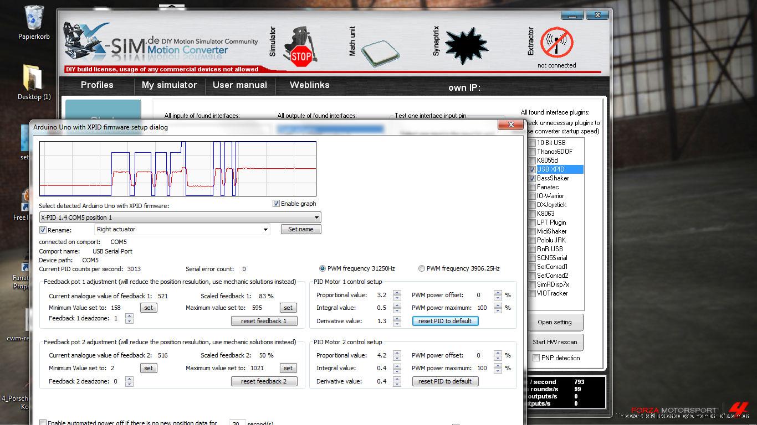
Task: Disable the Enable graph checkbox
Action: click(276, 204)
